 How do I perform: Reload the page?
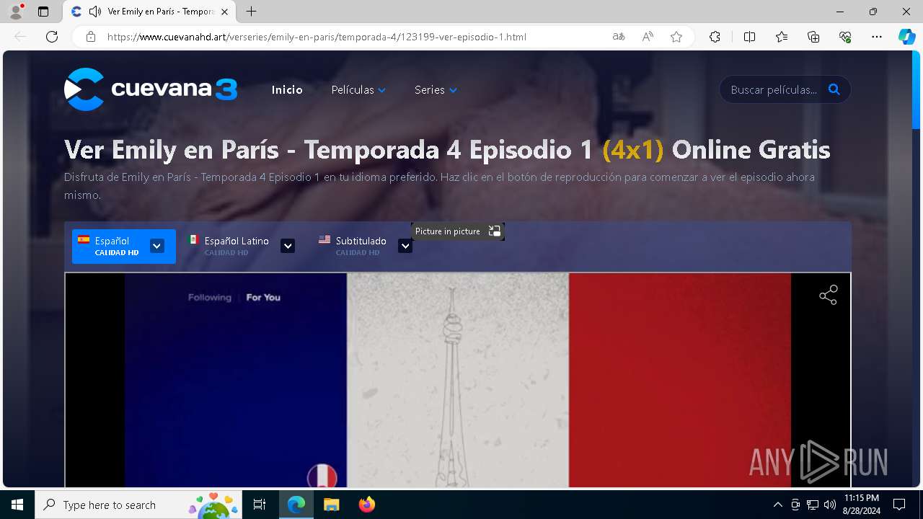(52, 37)
